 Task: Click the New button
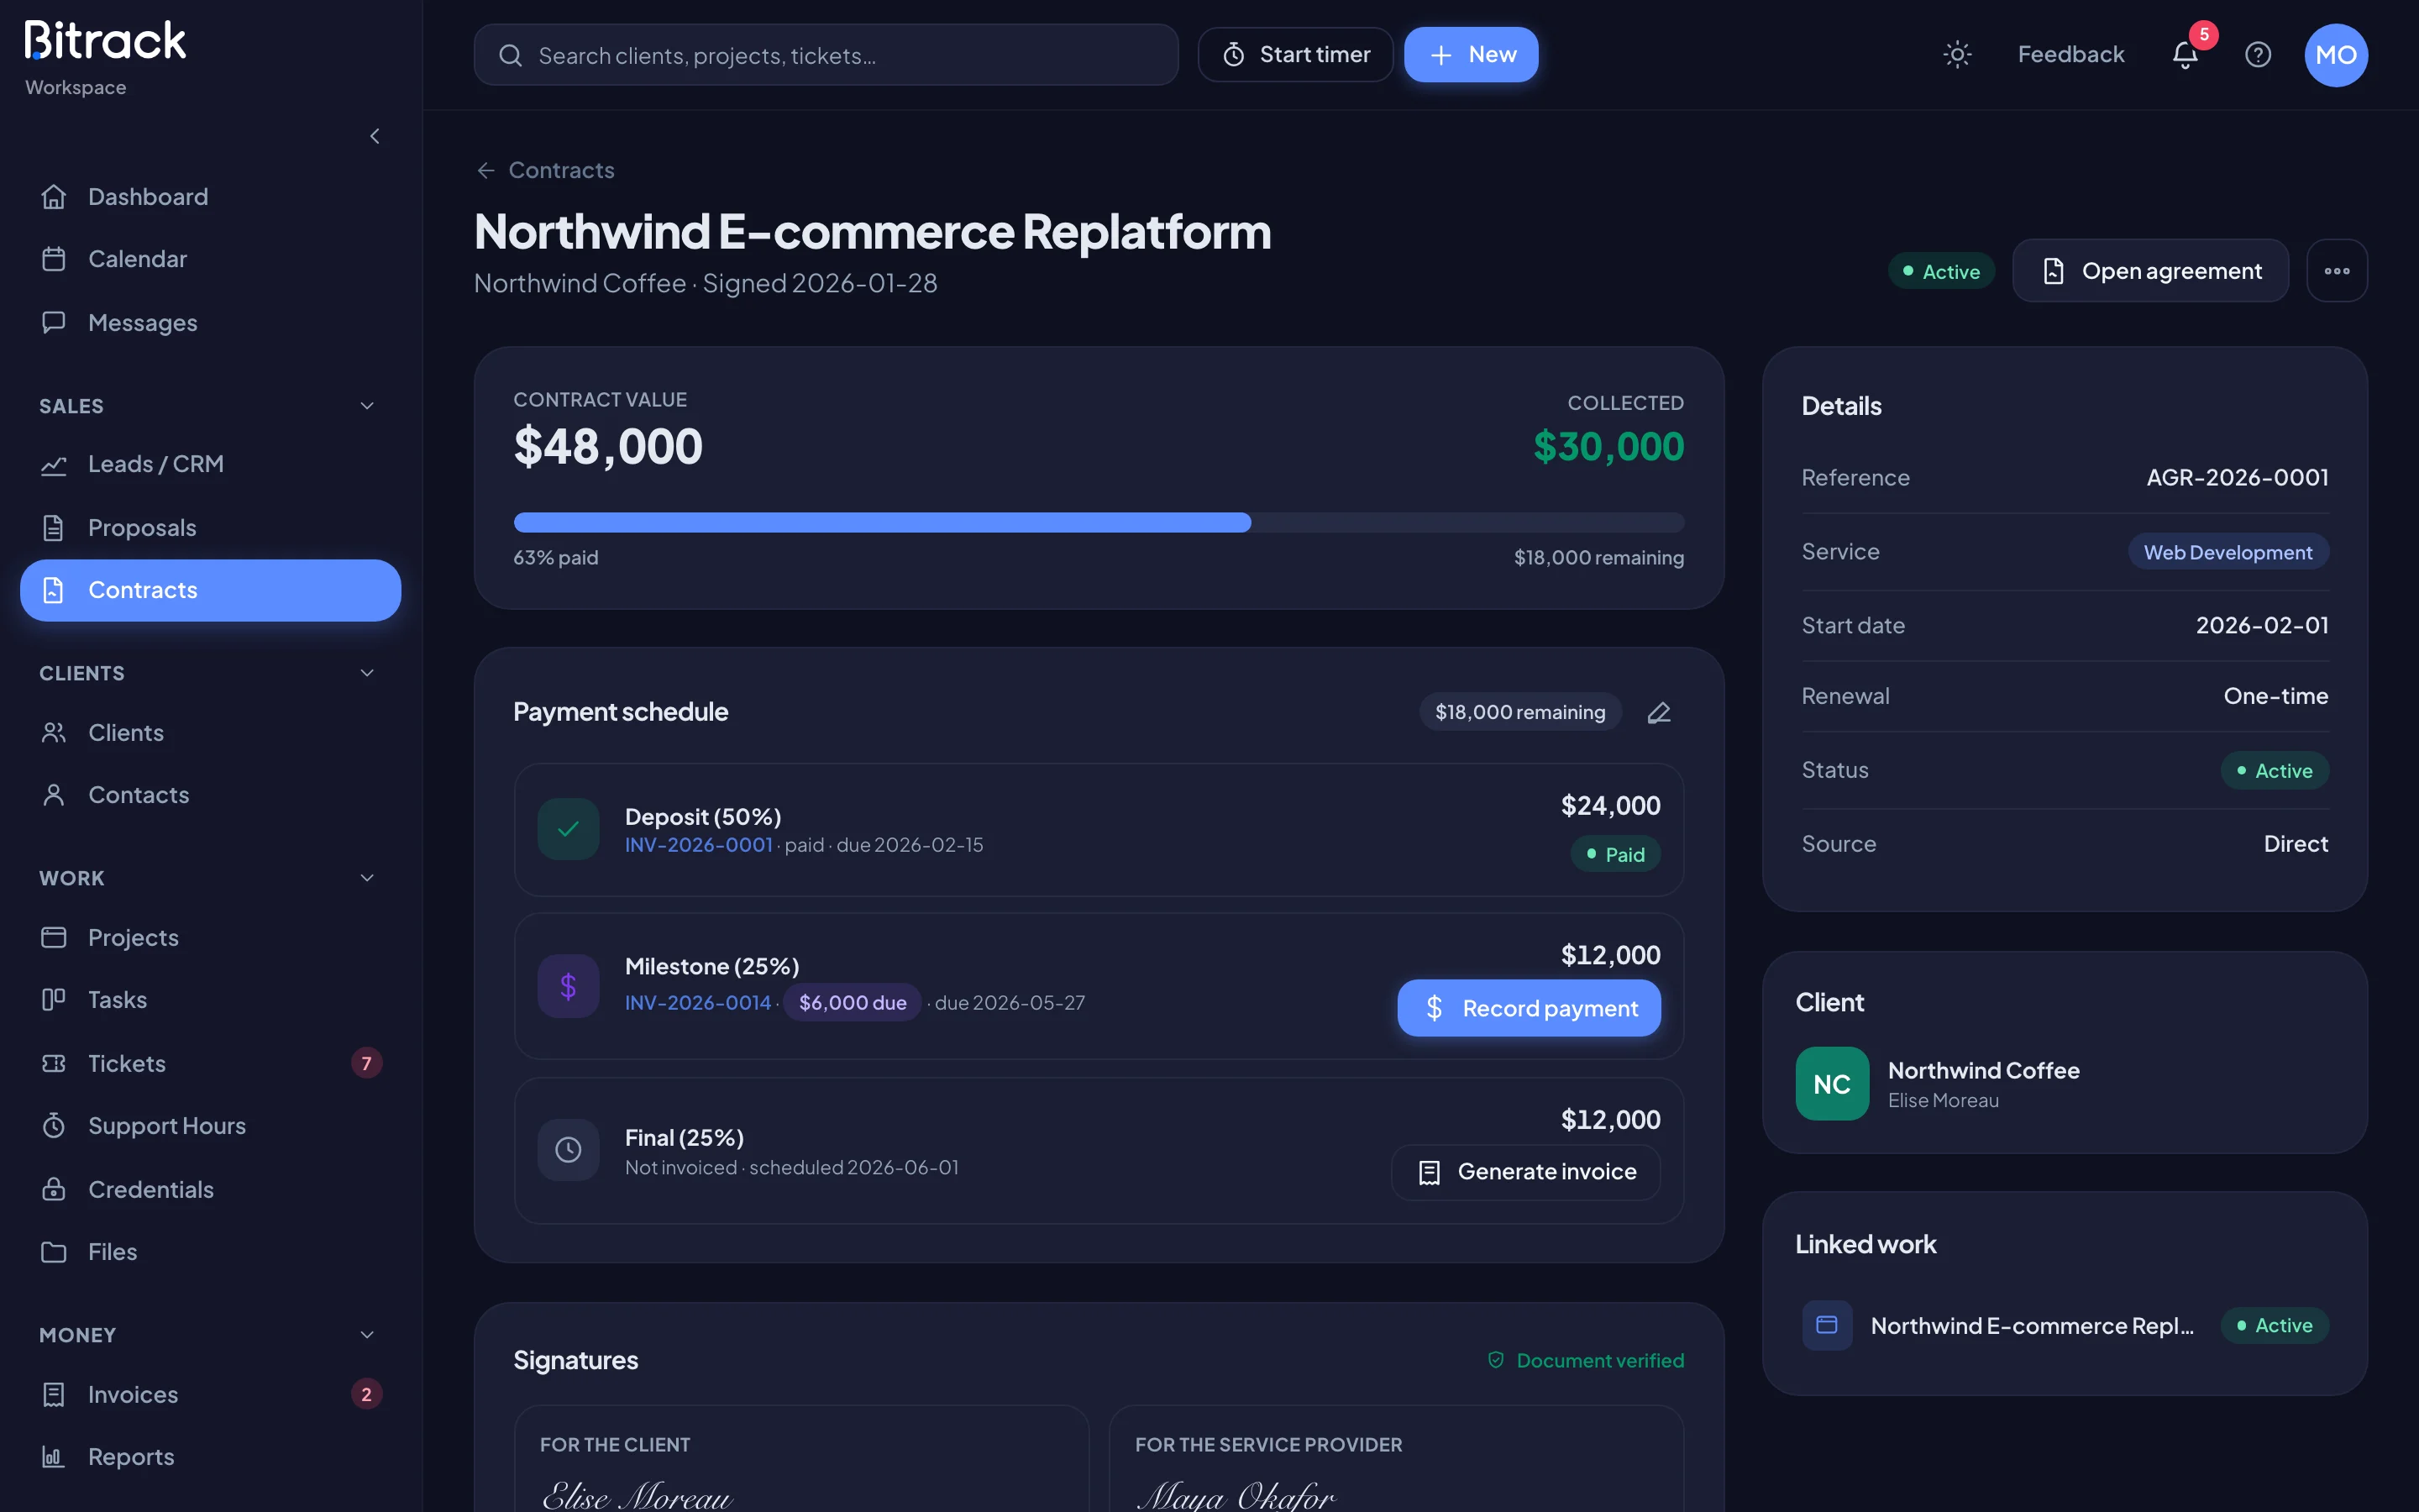tap(1471, 54)
